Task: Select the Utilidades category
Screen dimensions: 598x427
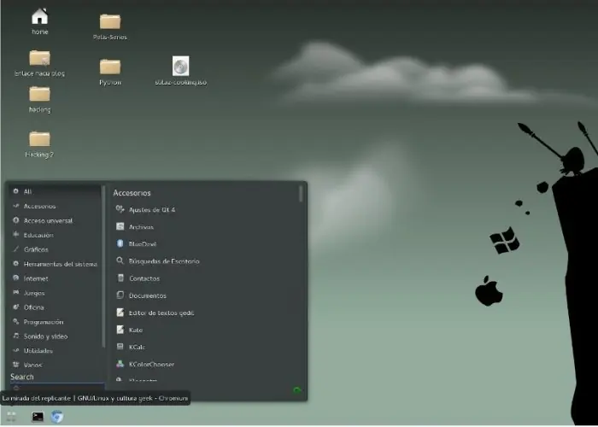Action: pyautogui.click(x=56, y=351)
